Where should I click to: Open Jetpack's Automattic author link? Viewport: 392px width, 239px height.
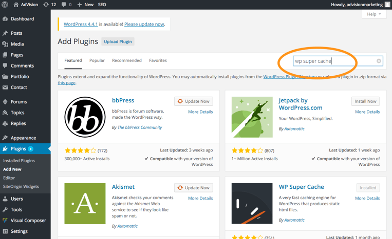pos(294,128)
